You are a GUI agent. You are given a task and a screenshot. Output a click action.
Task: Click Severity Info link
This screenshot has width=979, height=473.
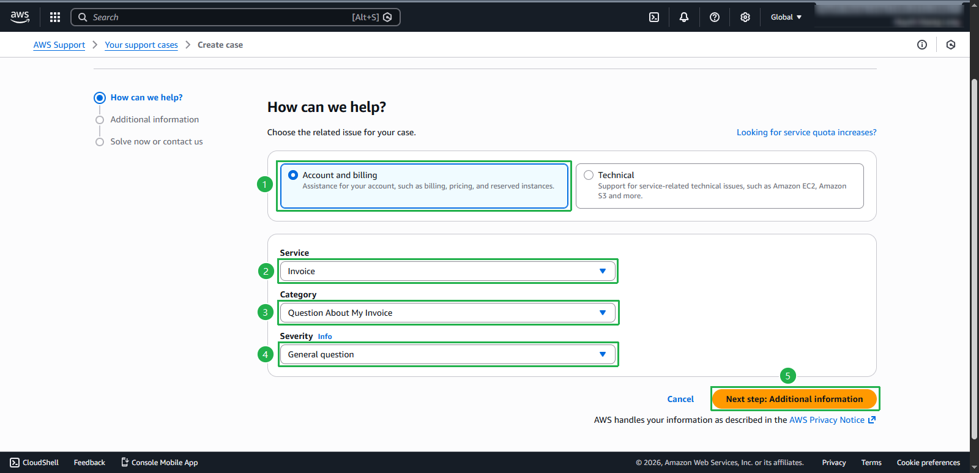tap(325, 337)
